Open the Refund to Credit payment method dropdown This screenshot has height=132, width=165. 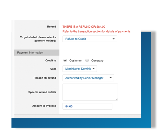90,39
